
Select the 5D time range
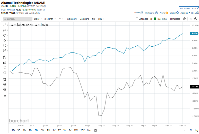(19, 130)
